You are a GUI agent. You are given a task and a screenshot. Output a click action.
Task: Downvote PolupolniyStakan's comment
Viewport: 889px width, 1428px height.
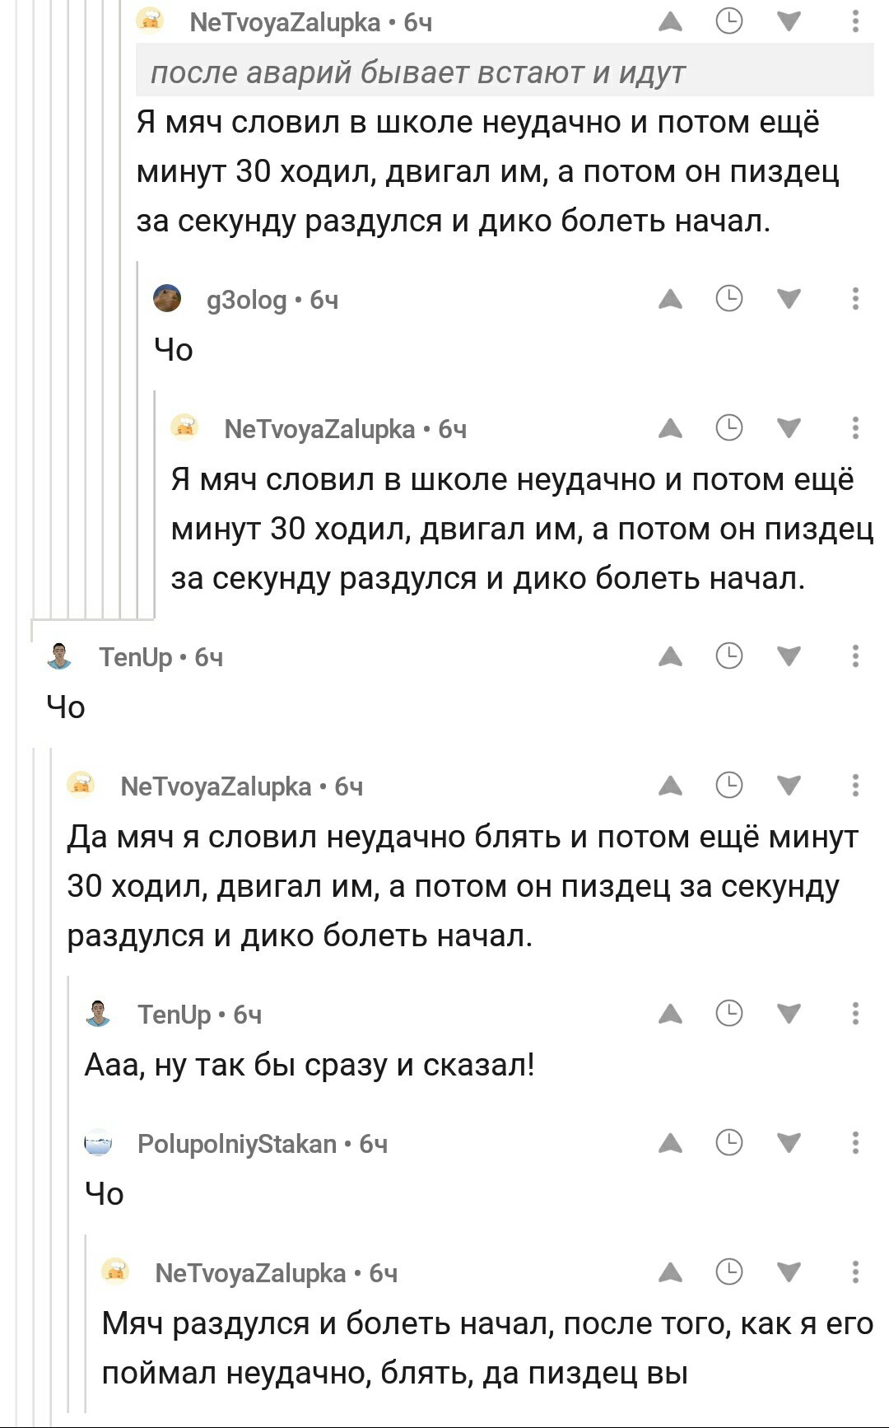tap(789, 1143)
